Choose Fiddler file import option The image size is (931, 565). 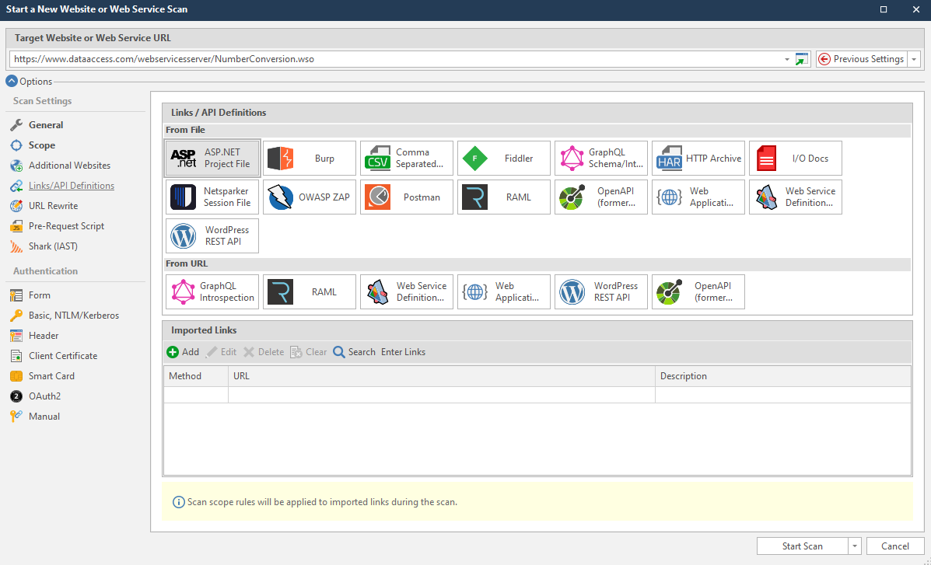(503, 159)
